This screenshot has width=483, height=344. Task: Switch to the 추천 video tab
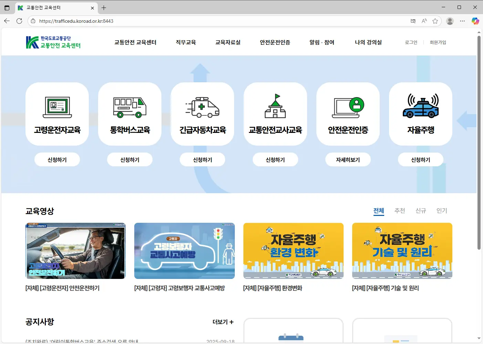[400, 211]
